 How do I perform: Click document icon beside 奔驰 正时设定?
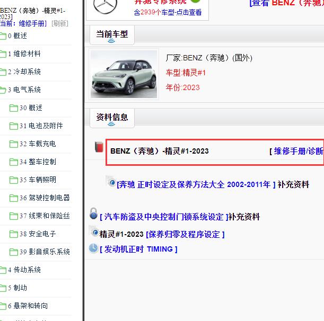(111, 181)
